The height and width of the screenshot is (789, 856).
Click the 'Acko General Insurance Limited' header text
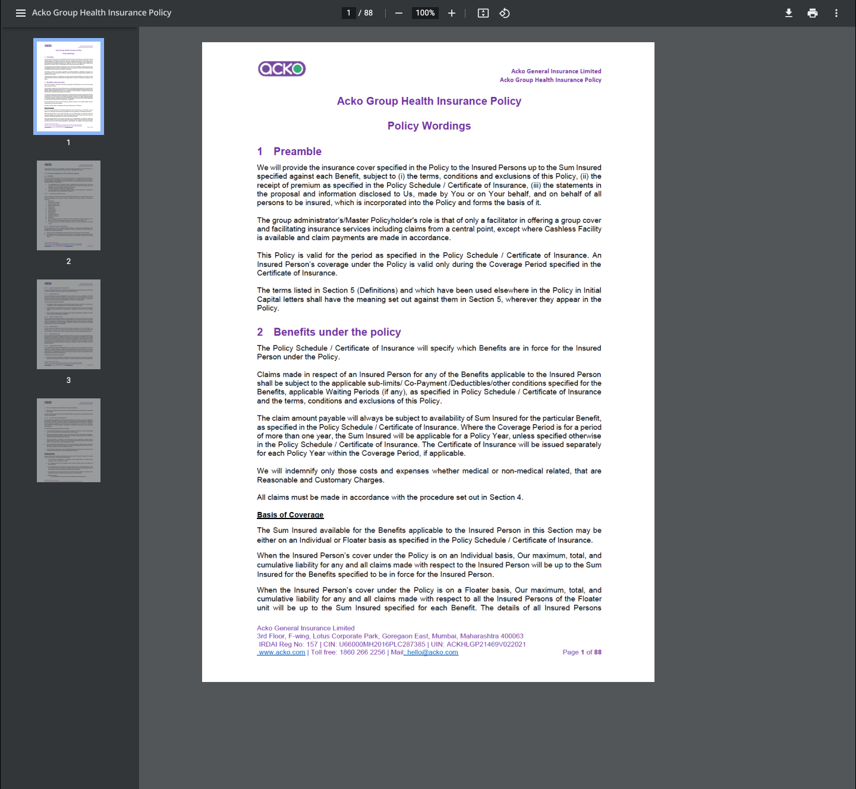click(x=556, y=71)
